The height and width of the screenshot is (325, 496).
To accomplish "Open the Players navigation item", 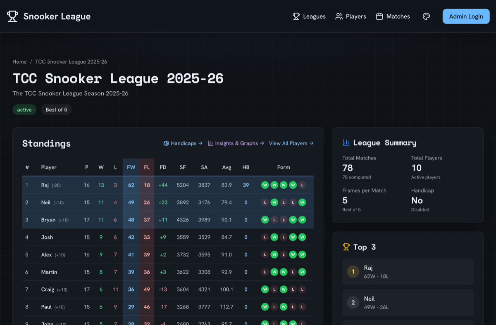I will (351, 17).
